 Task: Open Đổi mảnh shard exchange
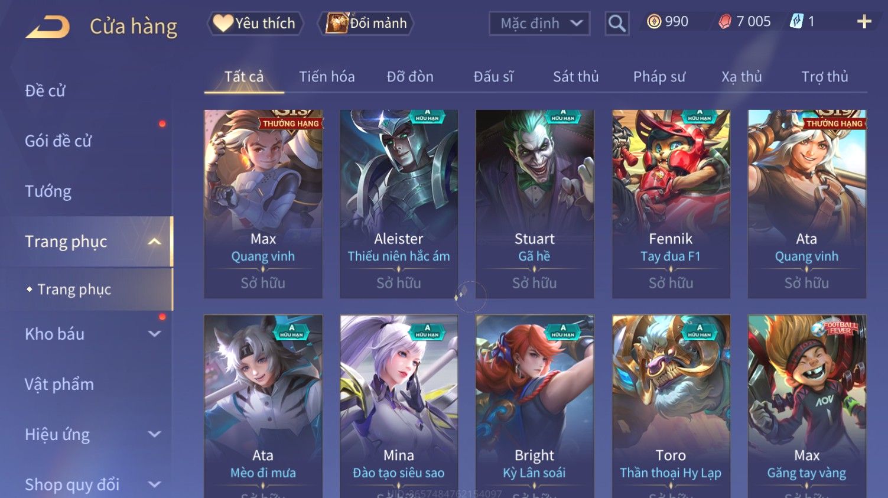click(366, 23)
